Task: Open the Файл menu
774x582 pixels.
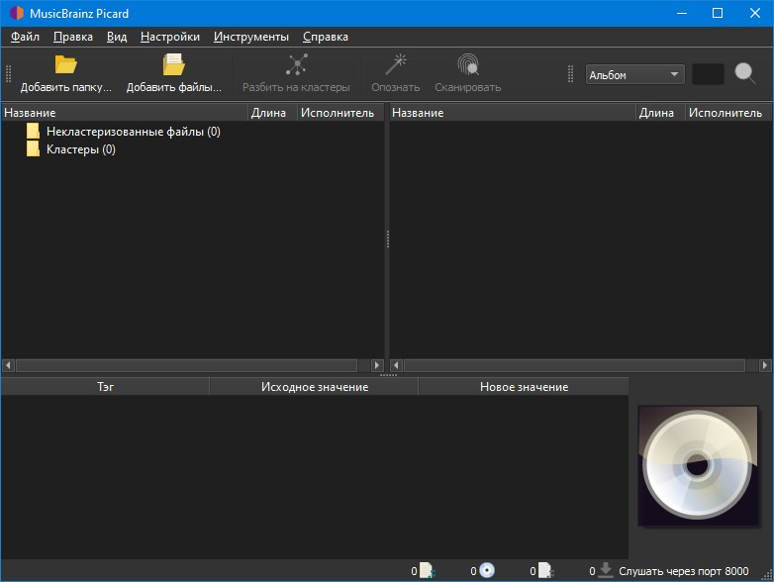Action: pyautogui.click(x=25, y=37)
